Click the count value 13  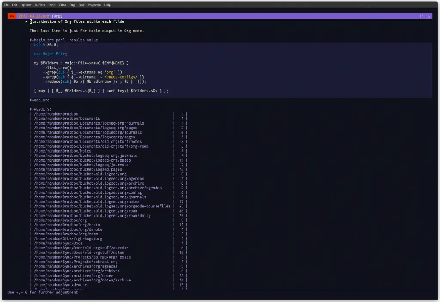181,285
